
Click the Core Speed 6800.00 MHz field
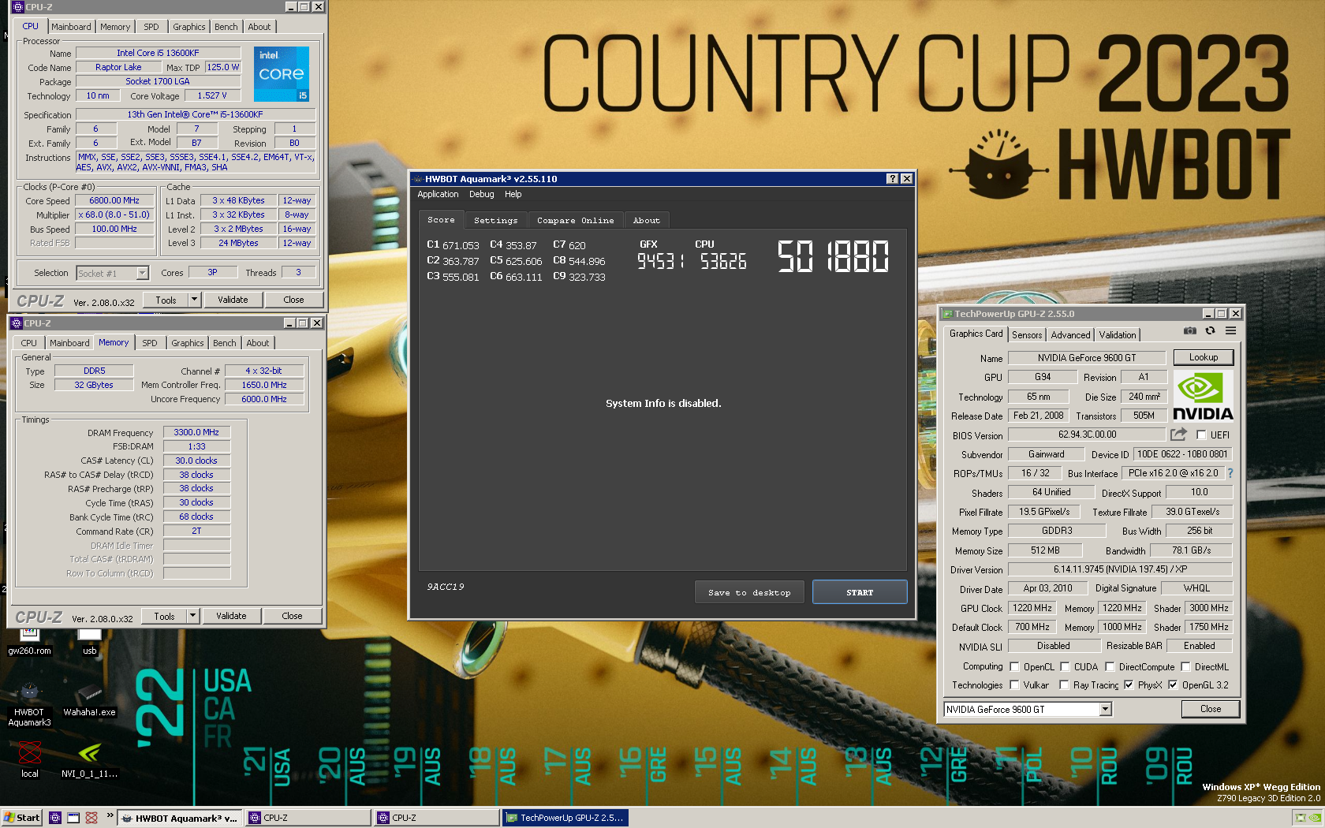114,201
